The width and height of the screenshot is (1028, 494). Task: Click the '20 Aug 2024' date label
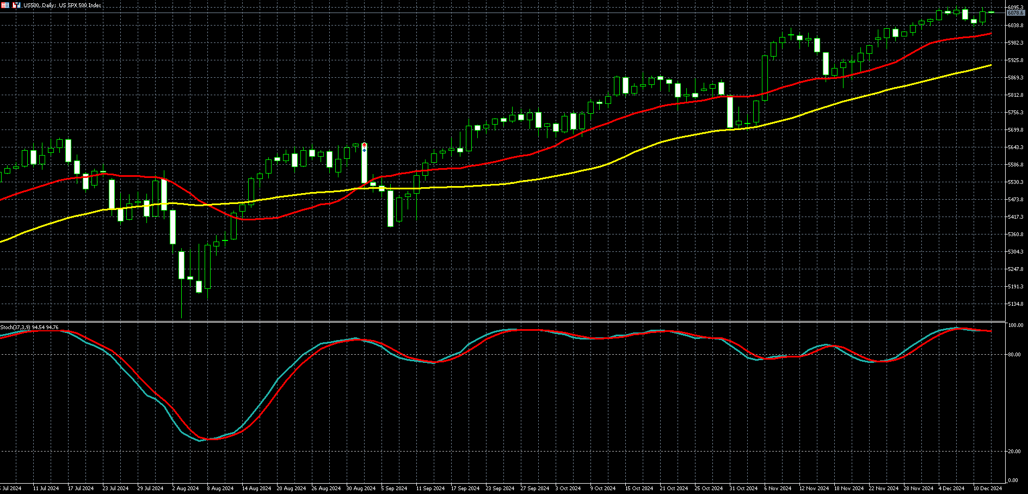click(291, 489)
